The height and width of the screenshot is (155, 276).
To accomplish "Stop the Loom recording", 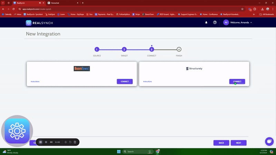I will click(x=40, y=142).
